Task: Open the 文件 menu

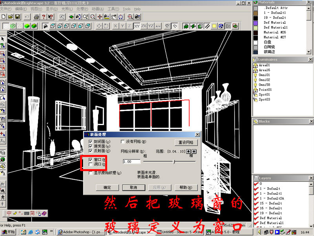Action: [x=5, y=9]
